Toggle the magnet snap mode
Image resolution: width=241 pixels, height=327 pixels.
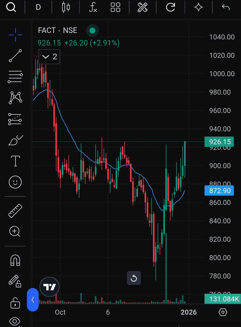pos(15,260)
